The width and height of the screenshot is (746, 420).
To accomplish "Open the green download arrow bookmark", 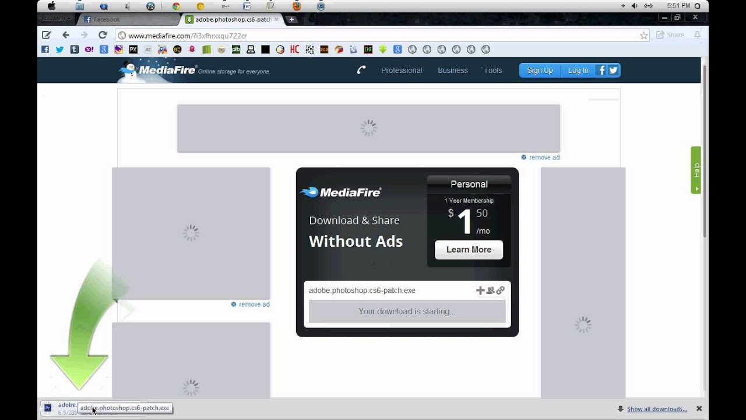I will 383,50.
